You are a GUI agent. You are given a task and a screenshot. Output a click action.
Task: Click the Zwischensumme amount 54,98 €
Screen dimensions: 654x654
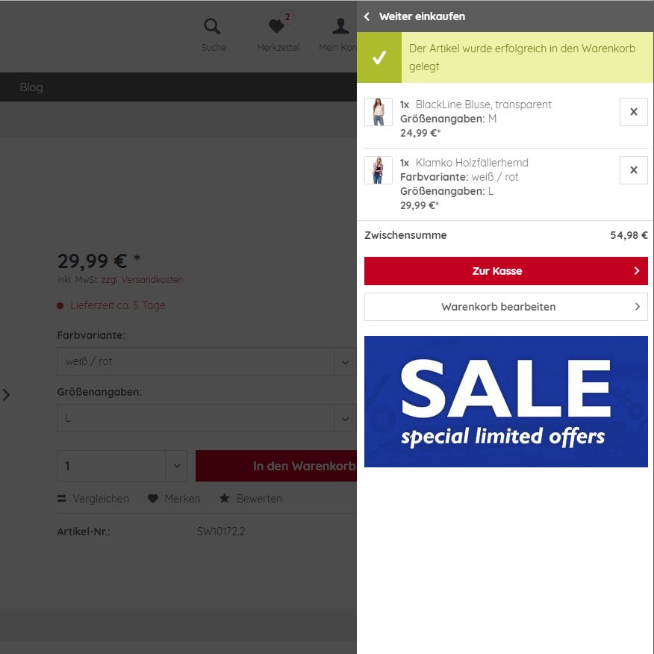pos(629,235)
